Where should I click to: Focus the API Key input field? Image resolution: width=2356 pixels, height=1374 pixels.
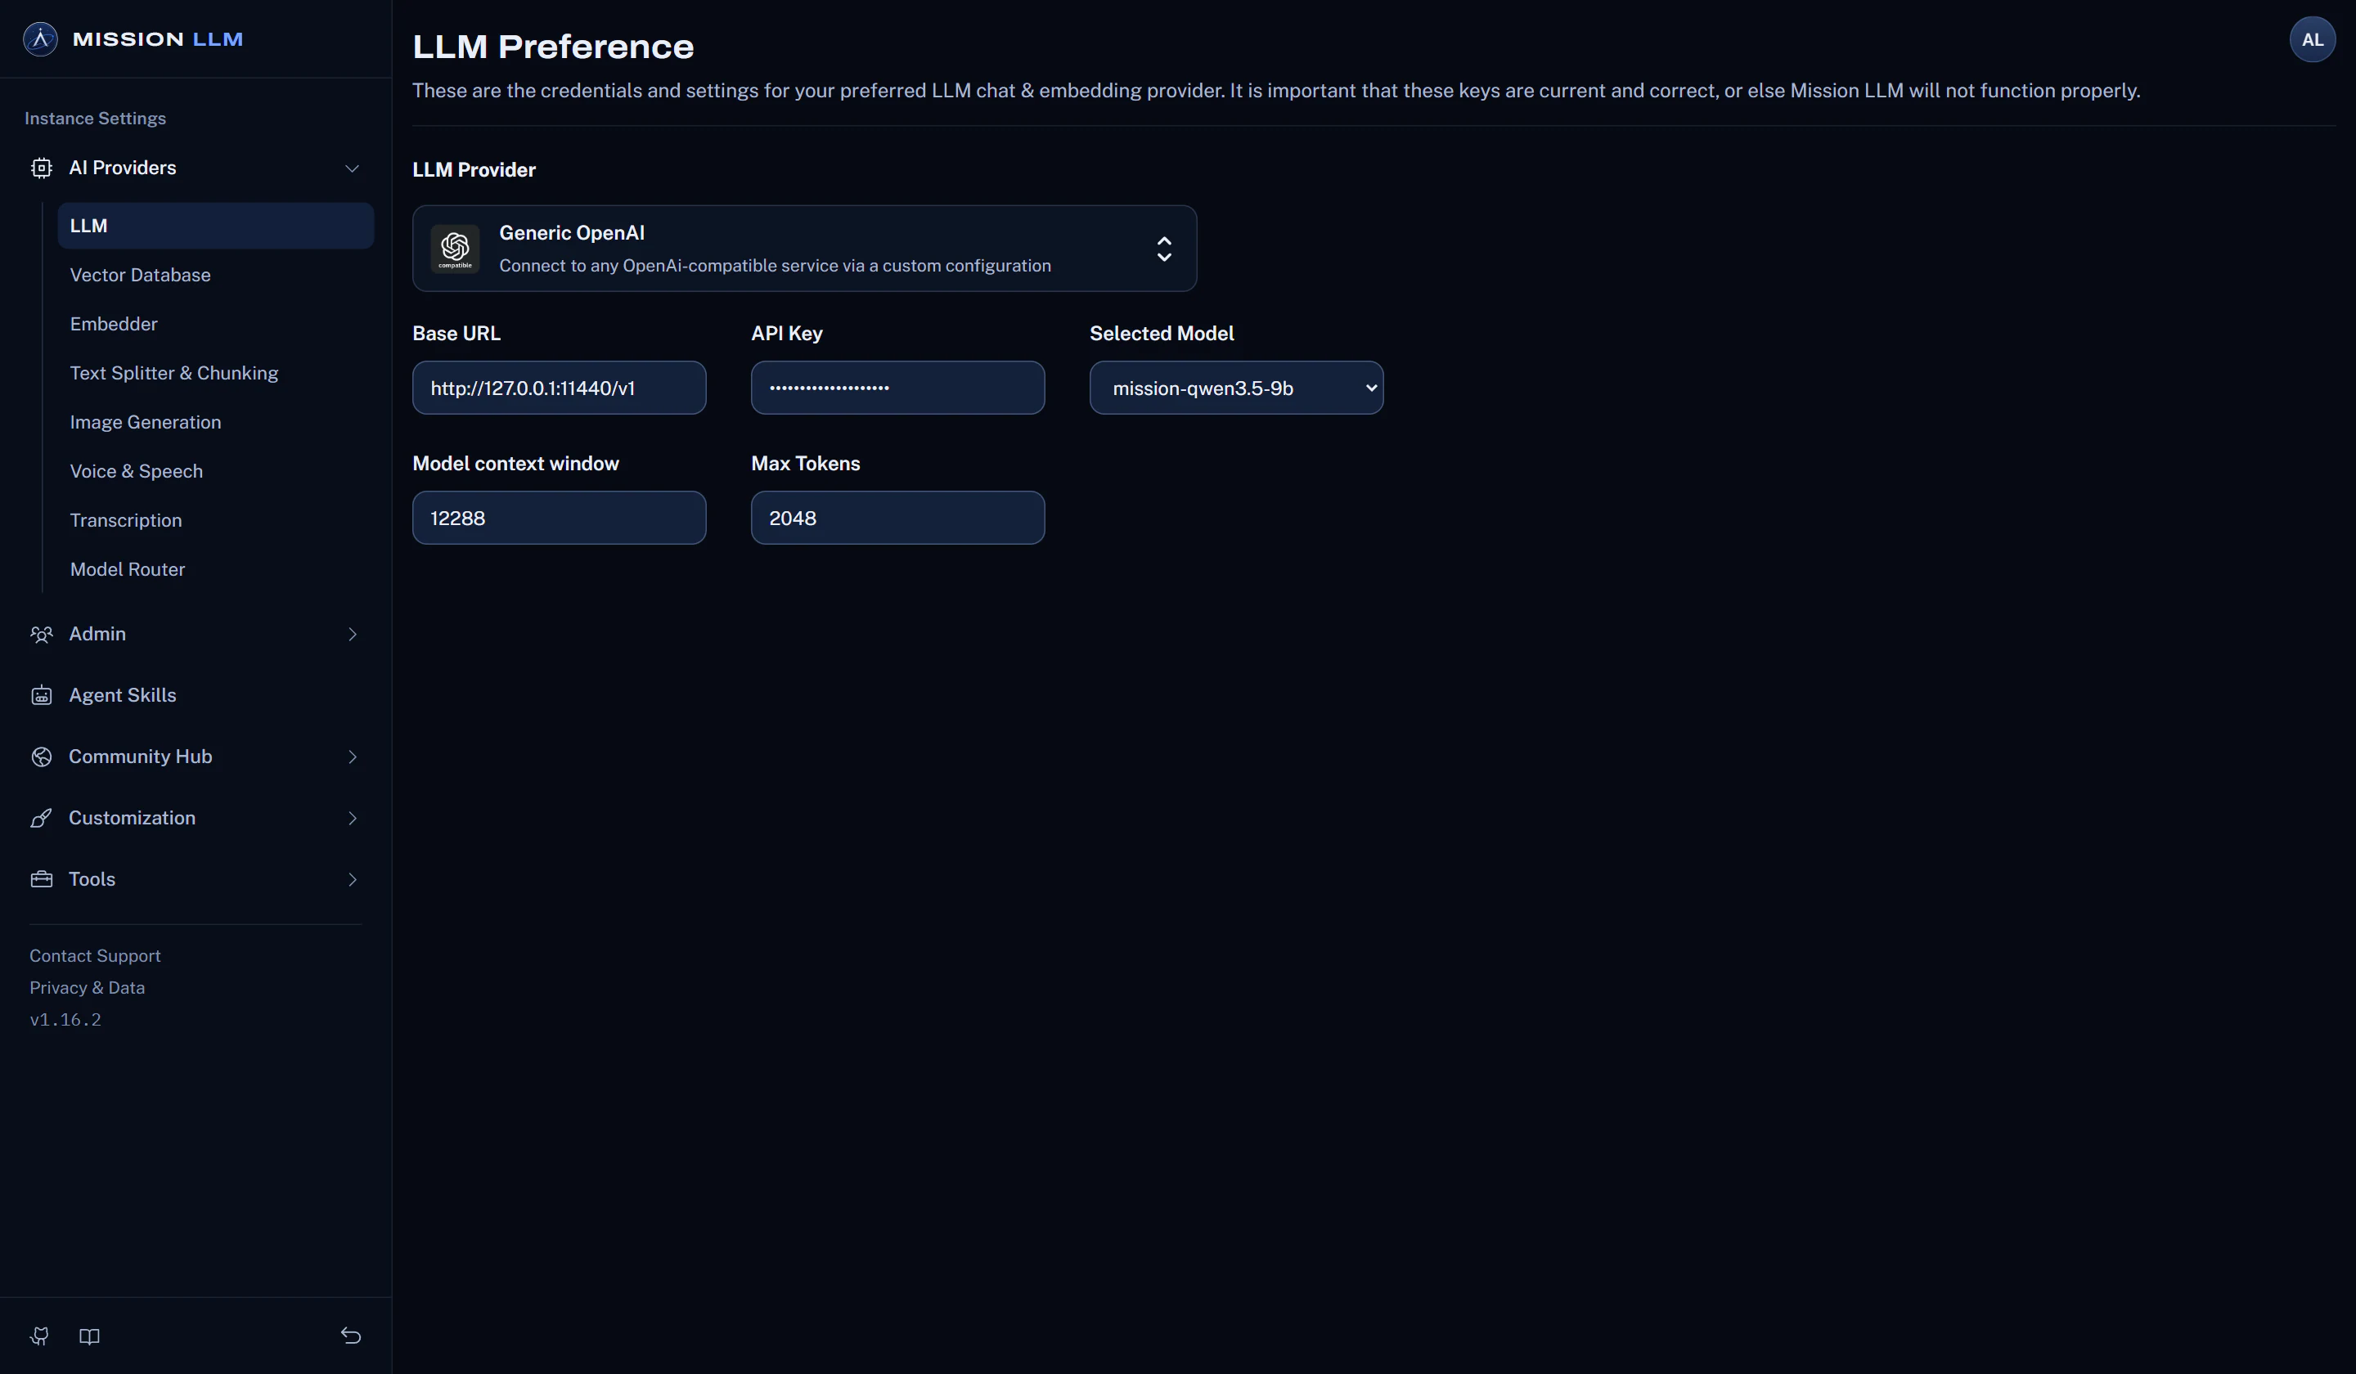[897, 388]
